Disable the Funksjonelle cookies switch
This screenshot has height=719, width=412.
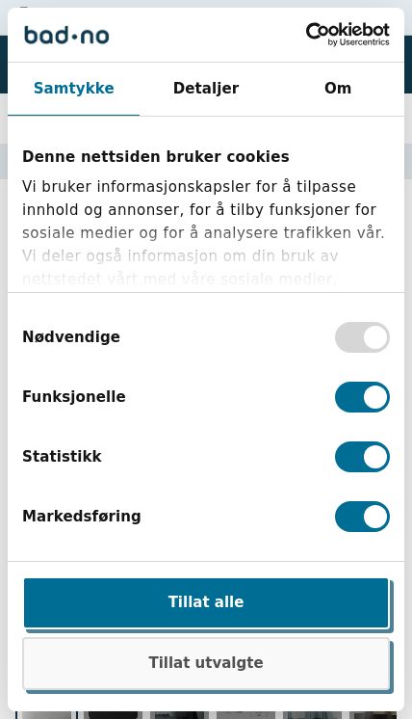(362, 397)
